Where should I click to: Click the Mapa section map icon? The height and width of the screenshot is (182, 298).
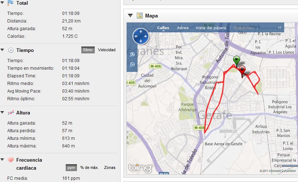(139, 16)
